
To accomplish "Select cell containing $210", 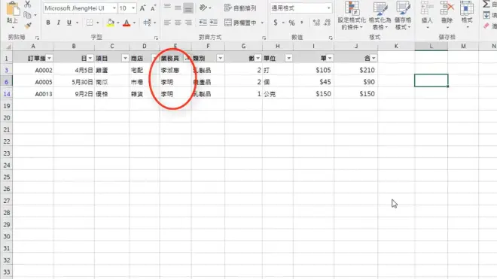I will coord(355,70).
